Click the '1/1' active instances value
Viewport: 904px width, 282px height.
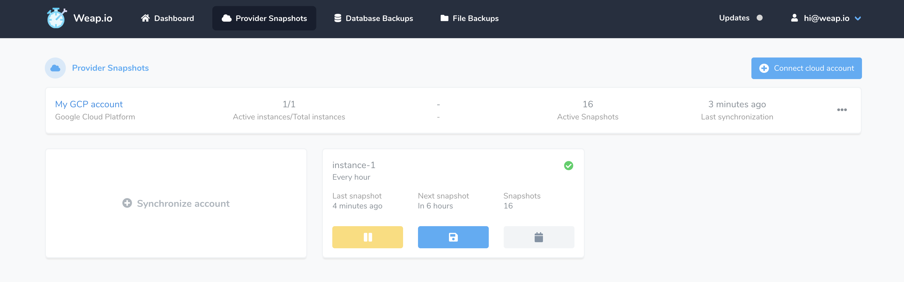pyautogui.click(x=289, y=104)
